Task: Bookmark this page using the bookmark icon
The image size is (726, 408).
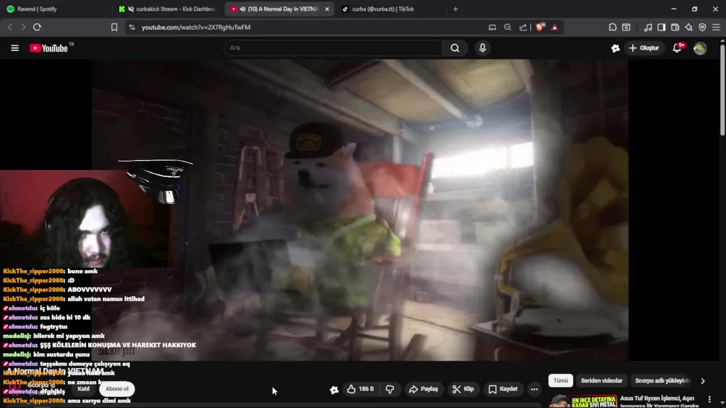Action: [114, 27]
